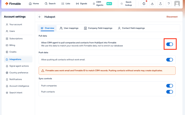Click the User mappings people icon
This screenshot has height=115, width=185.
coord(61,28)
